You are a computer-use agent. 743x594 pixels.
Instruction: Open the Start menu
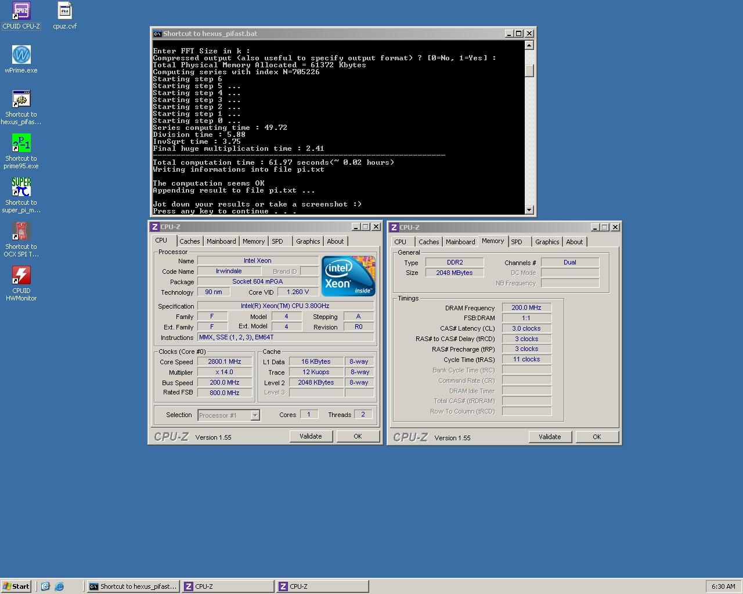tap(16, 586)
